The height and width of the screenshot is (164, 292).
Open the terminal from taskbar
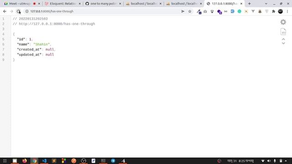click(103, 161)
